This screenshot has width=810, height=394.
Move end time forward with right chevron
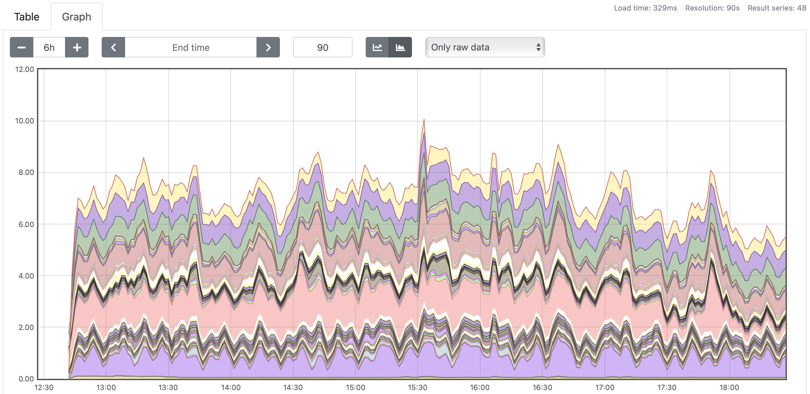click(x=268, y=47)
